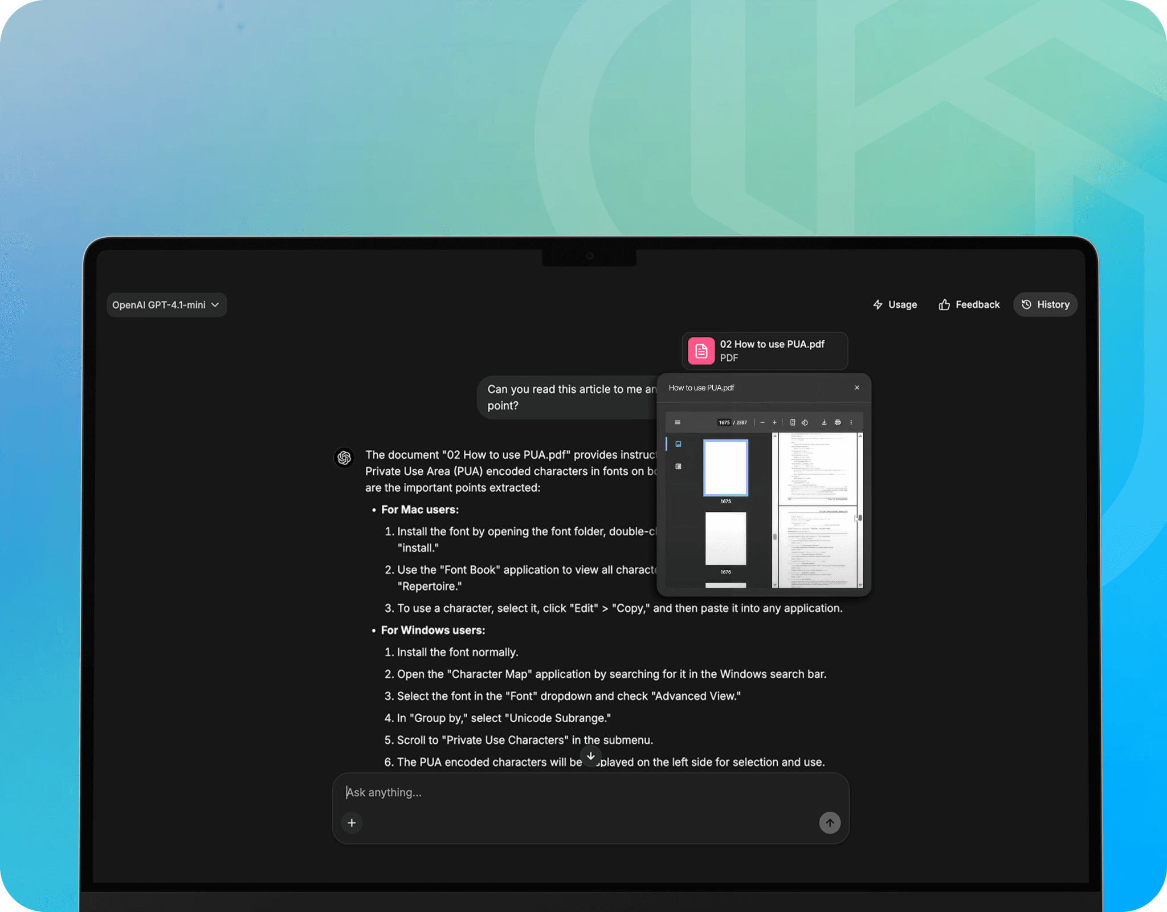Screen dimensions: 1167x912
Task: Open the Usage panel
Action: [895, 304]
